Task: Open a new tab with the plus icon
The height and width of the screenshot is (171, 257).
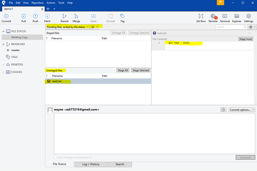Action: (x=48, y=9)
